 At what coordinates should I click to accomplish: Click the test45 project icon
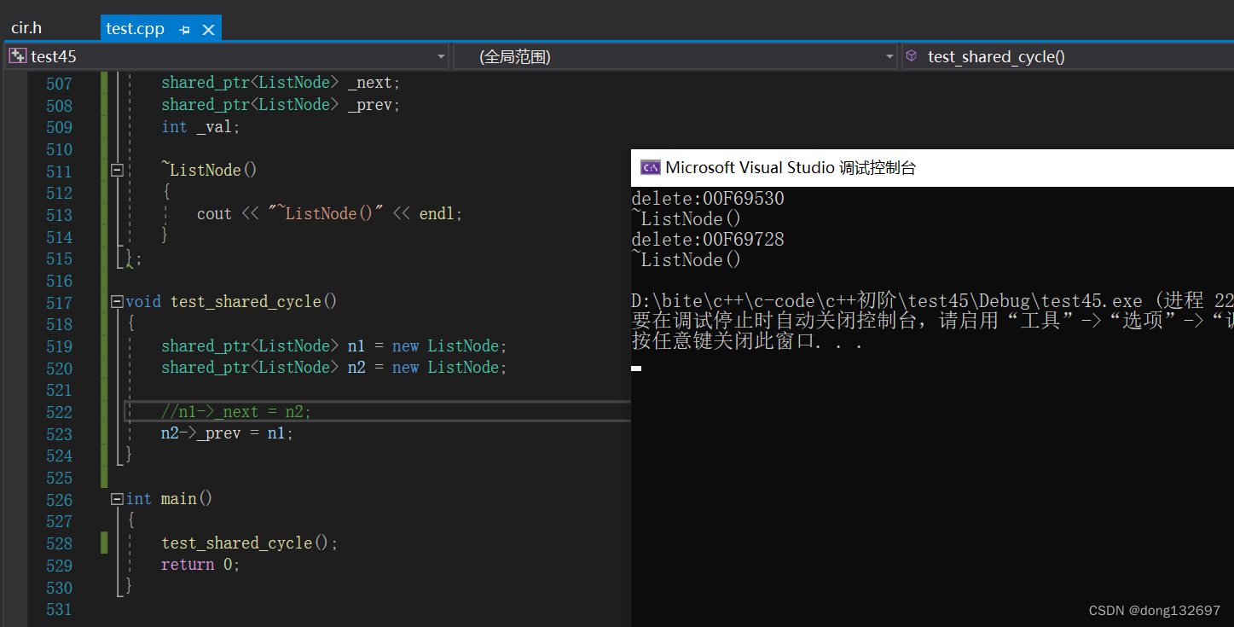pyautogui.click(x=17, y=56)
